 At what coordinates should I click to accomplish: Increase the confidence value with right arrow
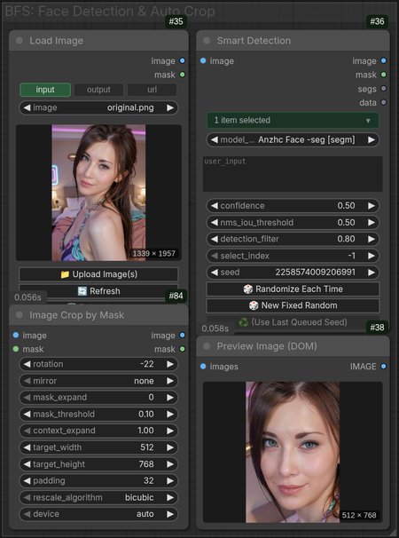click(x=372, y=206)
